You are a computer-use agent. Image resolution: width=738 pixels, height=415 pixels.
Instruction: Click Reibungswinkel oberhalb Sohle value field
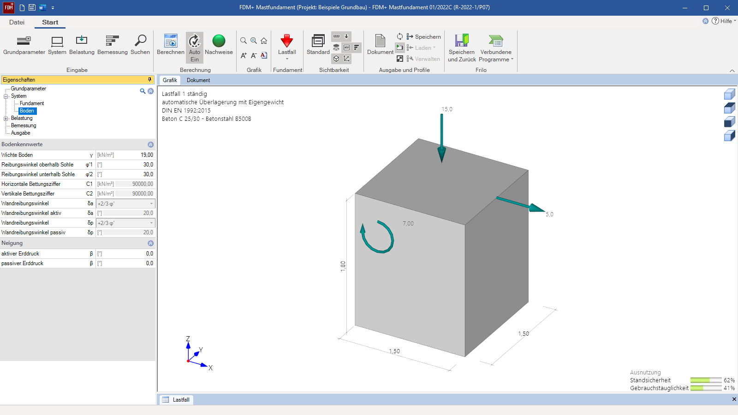tap(129, 165)
